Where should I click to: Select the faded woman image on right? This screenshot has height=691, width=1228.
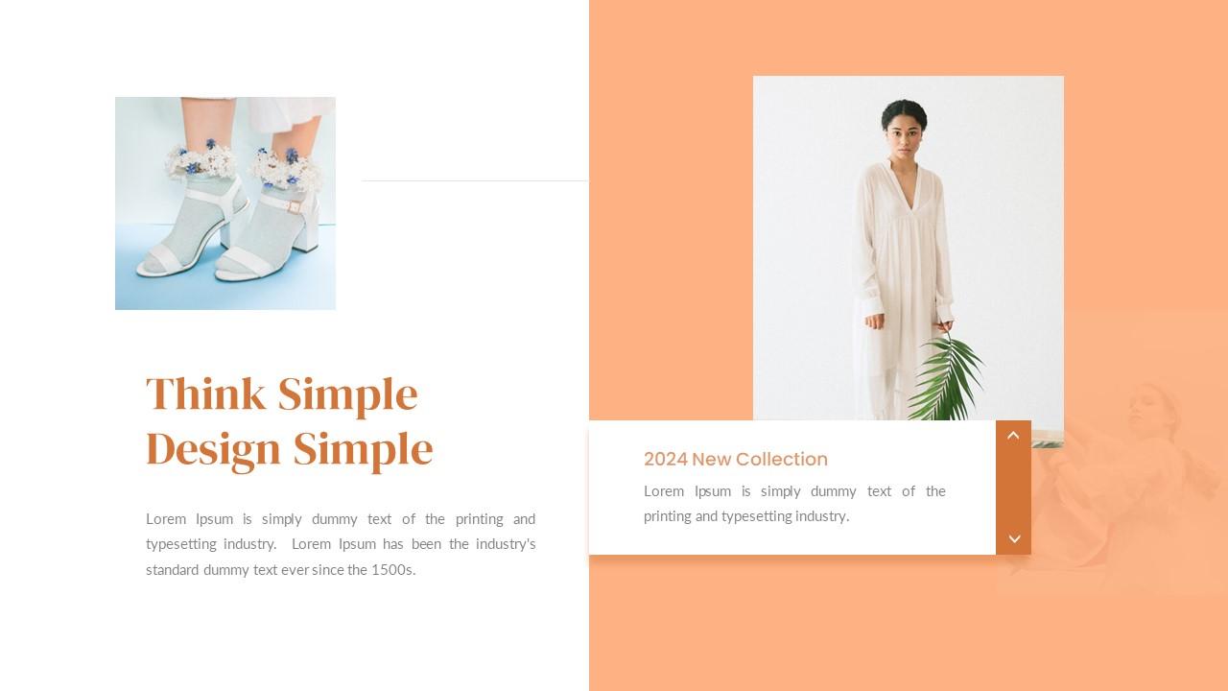1113,451
